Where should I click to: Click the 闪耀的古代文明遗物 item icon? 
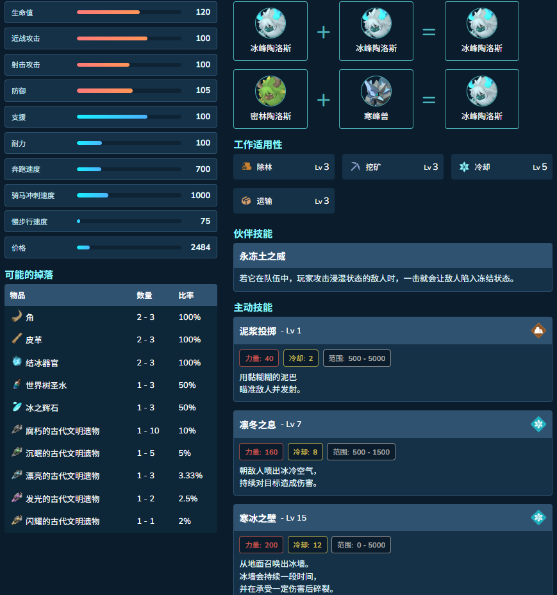pos(17,520)
